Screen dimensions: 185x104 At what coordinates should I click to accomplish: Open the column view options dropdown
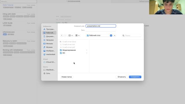pyautogui.click(x=71, y=35)
